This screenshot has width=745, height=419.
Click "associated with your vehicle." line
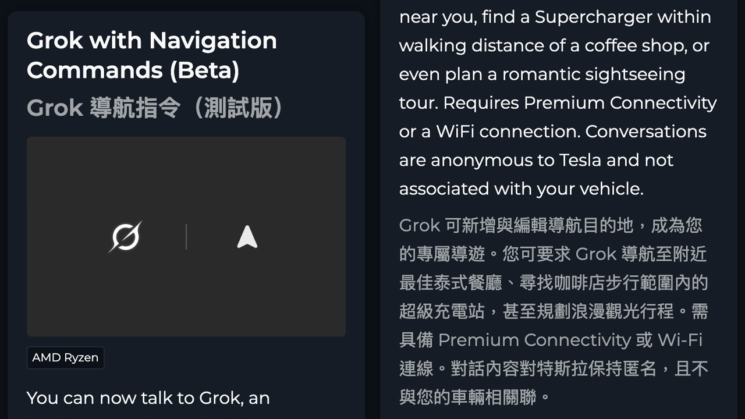[521, 189]
